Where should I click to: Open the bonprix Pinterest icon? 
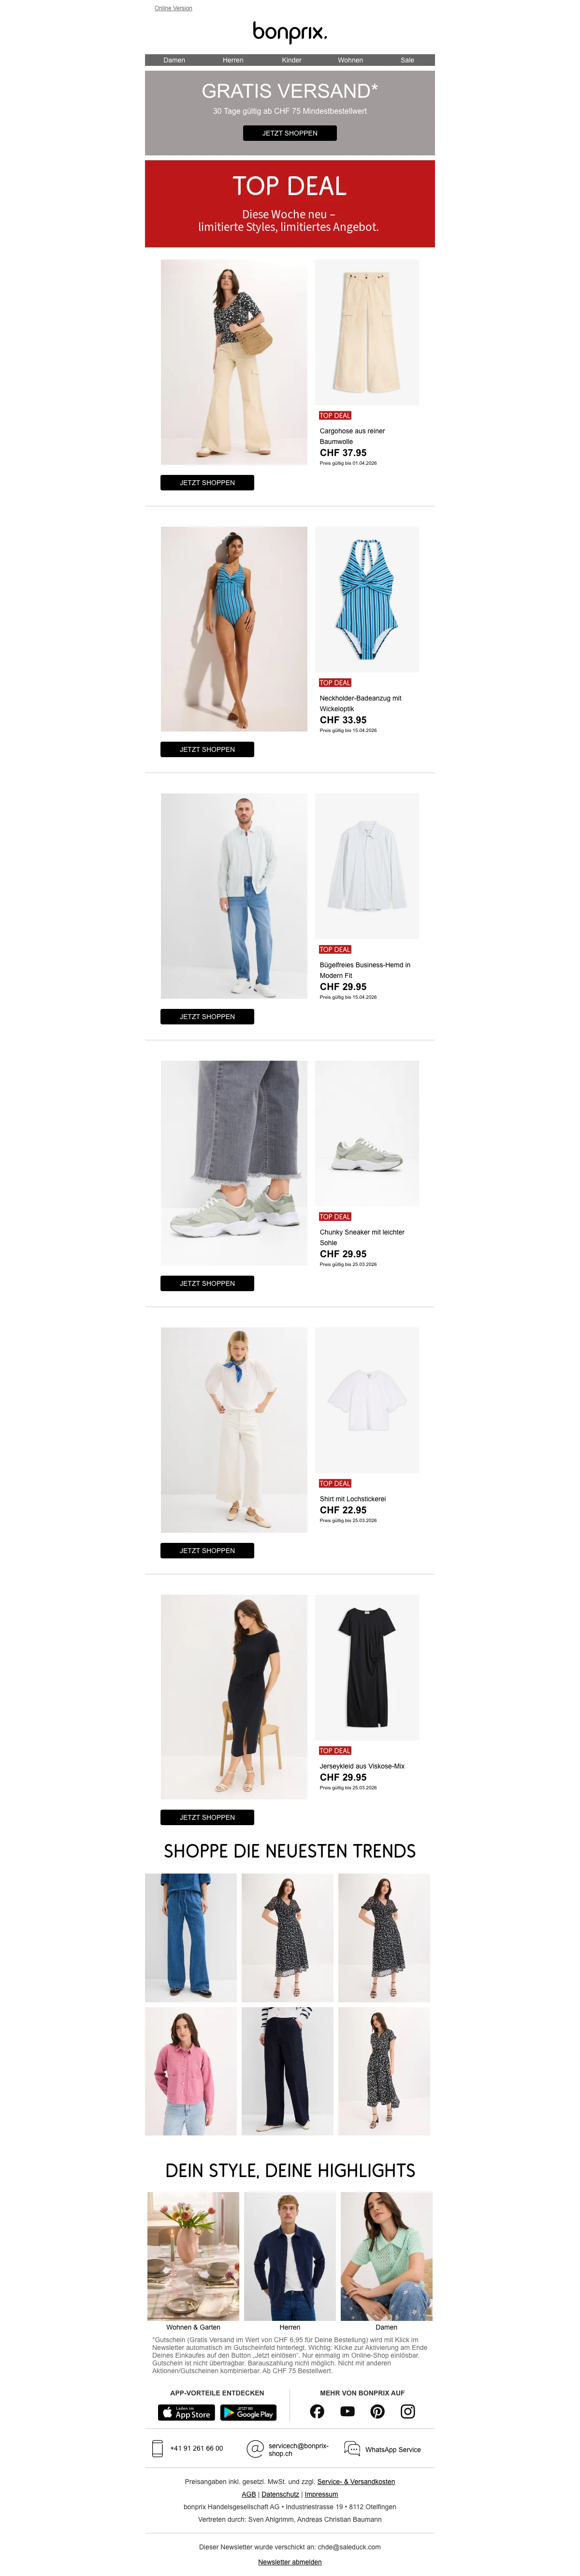[377, 2411]
